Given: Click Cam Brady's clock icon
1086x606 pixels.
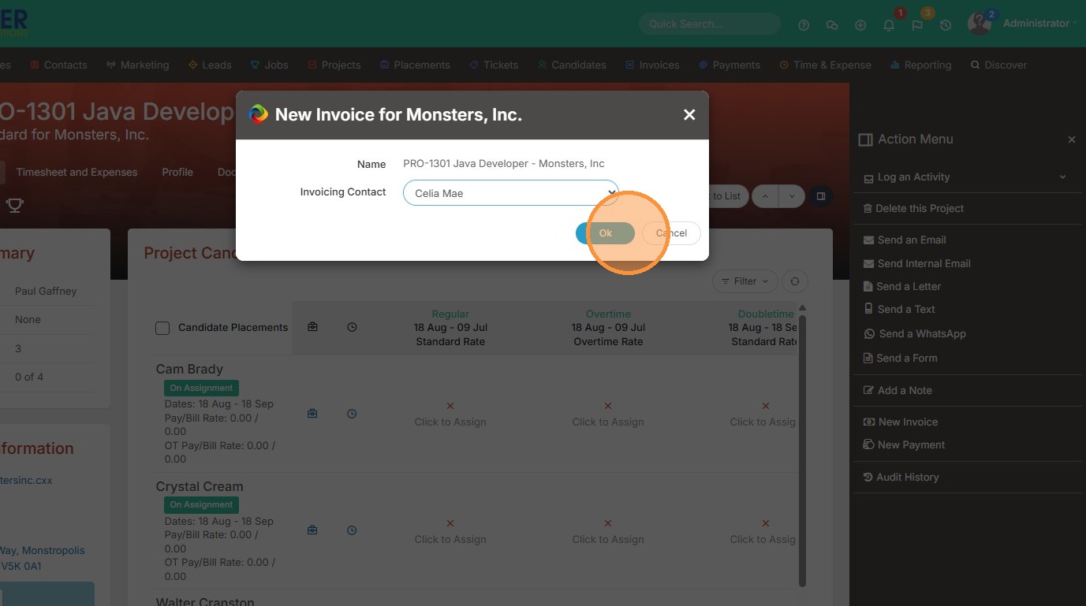Looking at the screenshot, I should pyautogui.click(x=352, y=413).
